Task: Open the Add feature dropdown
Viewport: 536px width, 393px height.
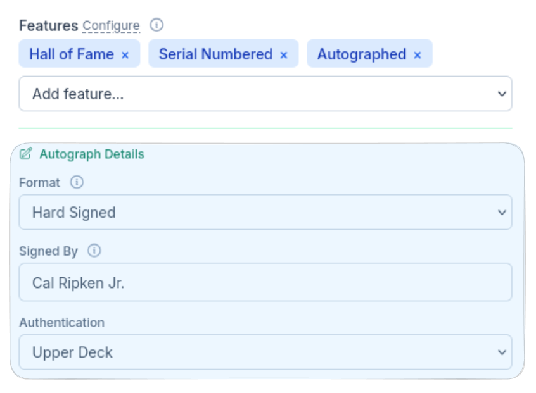Action: coord(265,93)
